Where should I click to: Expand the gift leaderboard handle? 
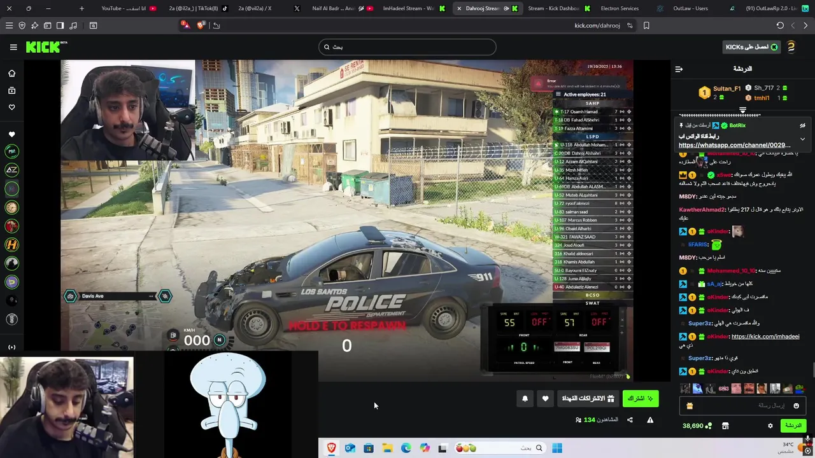pyautogui.click(x=742, y=110)
